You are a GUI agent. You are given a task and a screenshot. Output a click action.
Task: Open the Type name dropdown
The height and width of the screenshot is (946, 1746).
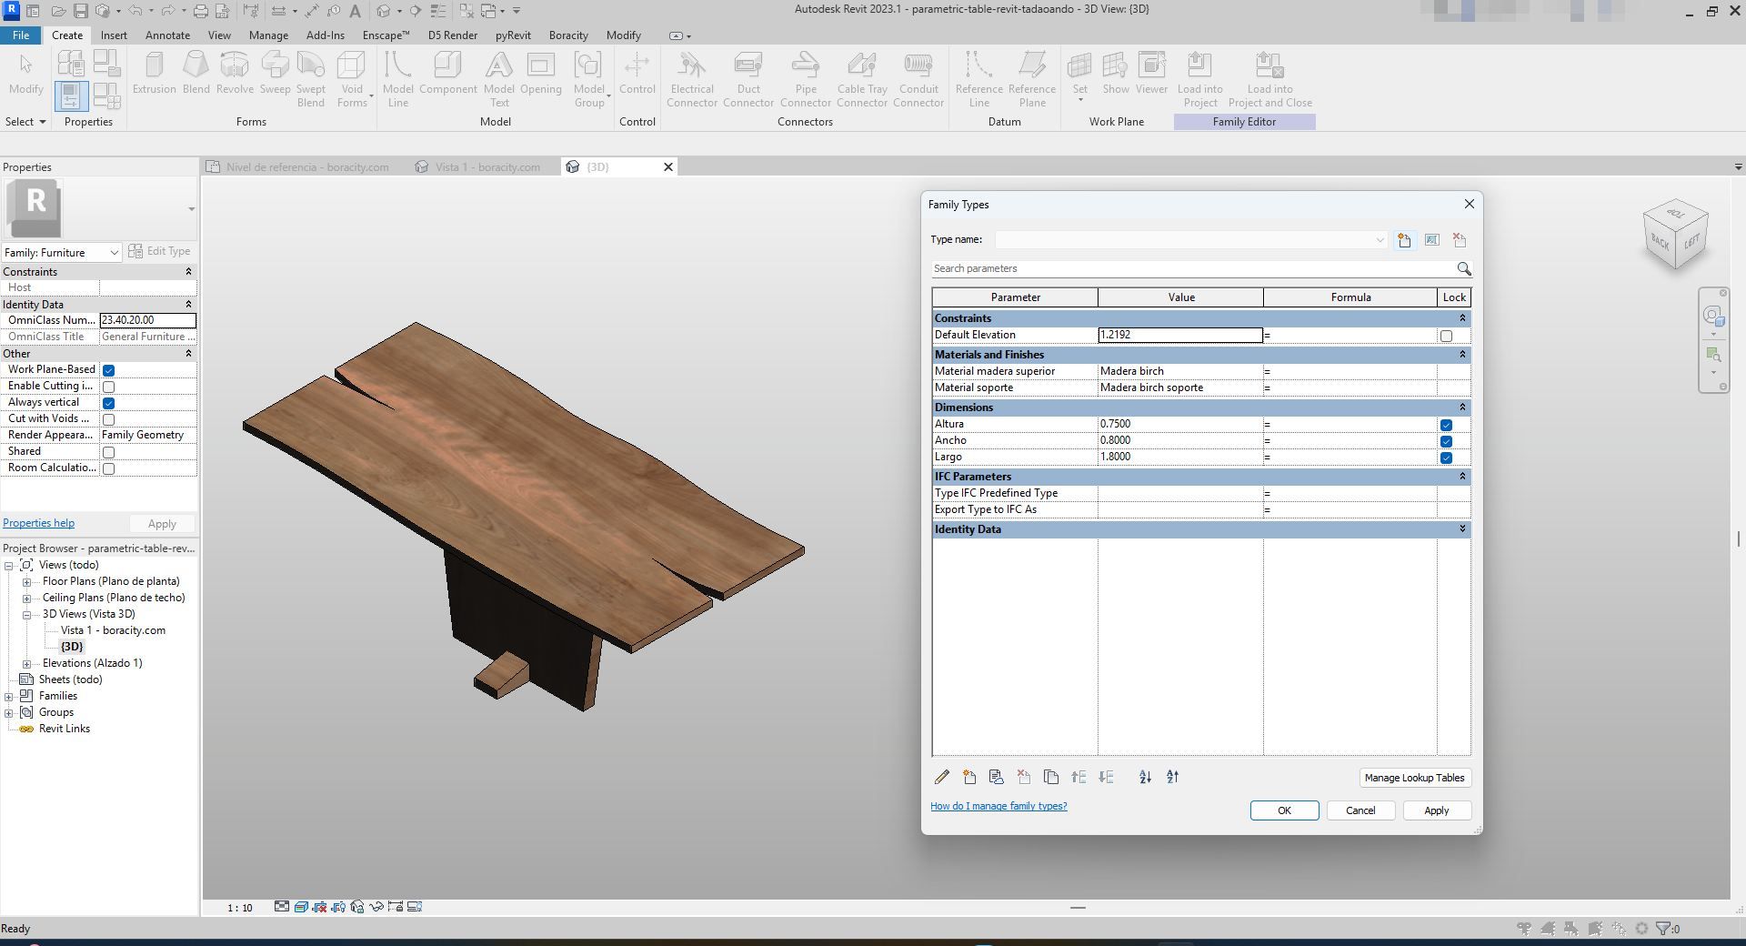[x=1380, y=240]
